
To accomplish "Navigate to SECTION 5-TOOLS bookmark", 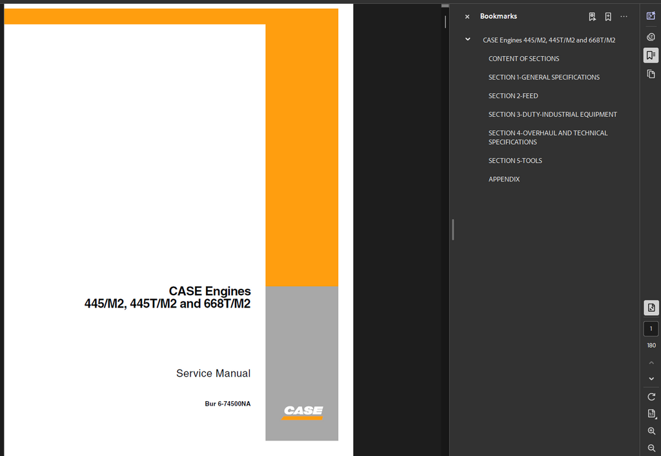I will pos(515,161).
